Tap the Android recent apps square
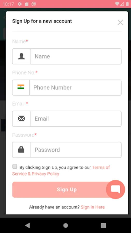This screenshot has width=131, height=233. click(x=103, y=225)
